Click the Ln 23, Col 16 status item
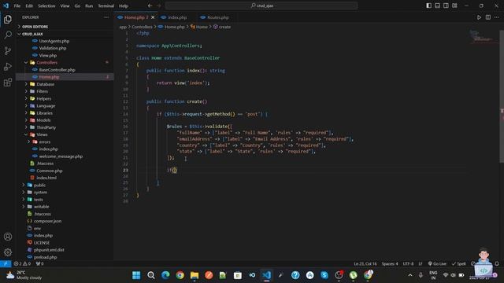This screenshot has height=283, width=504. tap(365, 264)
